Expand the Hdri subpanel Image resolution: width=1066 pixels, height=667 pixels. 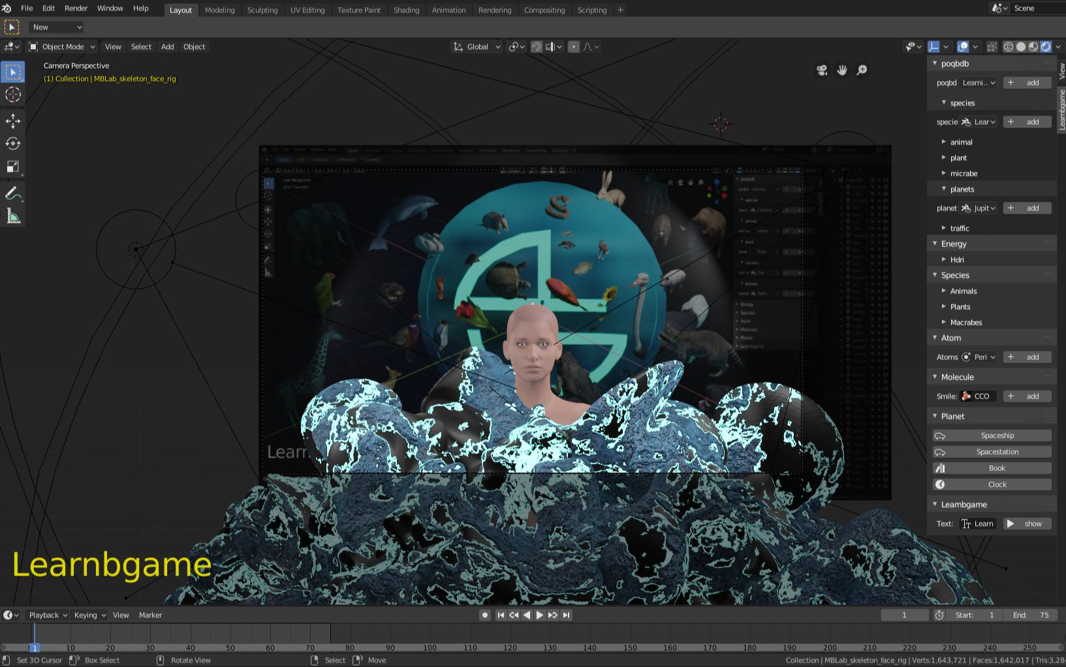pyautogui.click(x=944, y=259)
